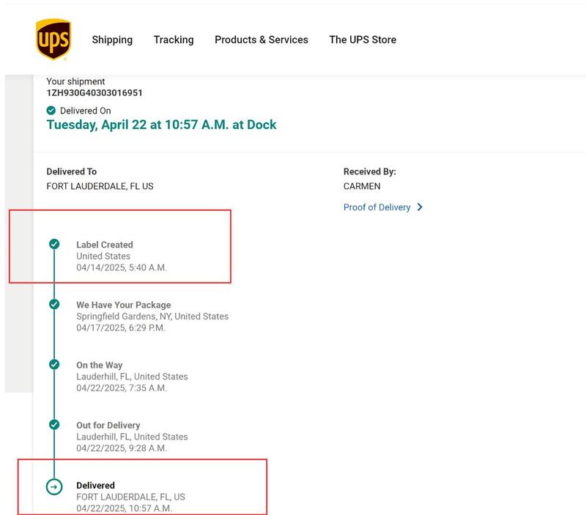The width and height of the screenshot is (586, 515).
Task: Click the UPS shield logo
Action: (53, 40)
